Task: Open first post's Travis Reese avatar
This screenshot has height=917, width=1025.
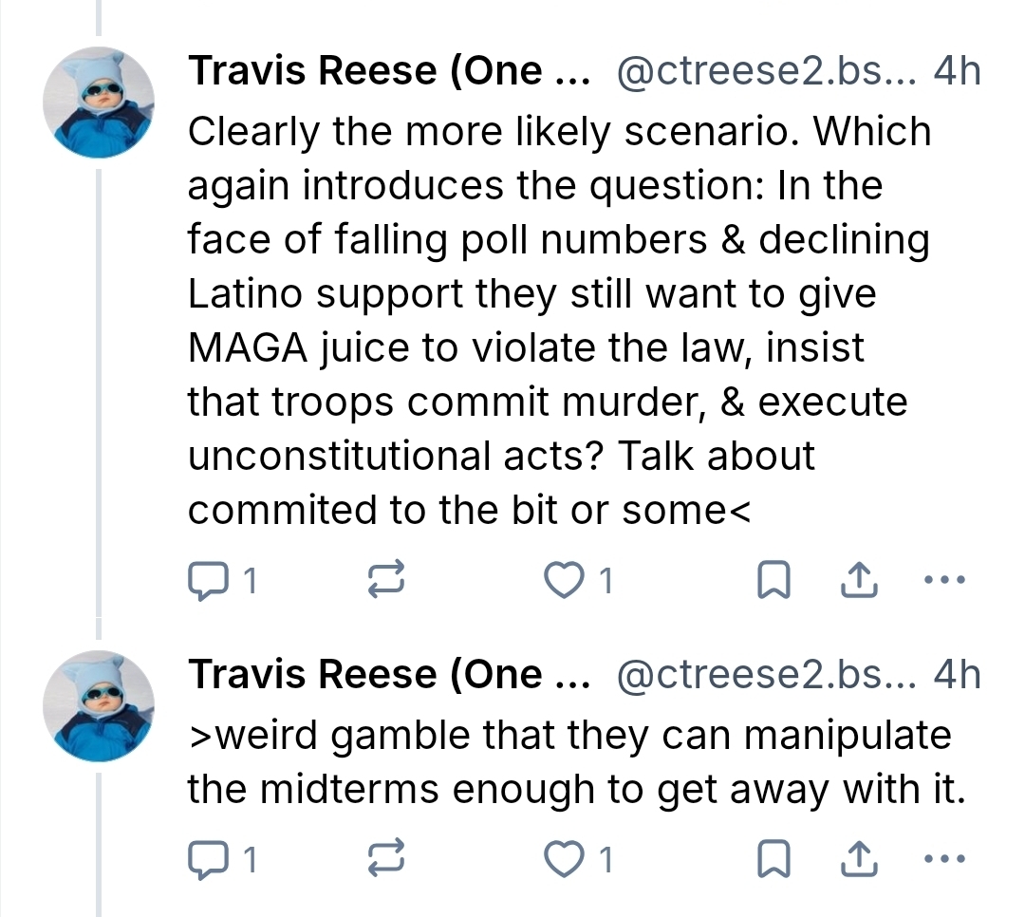Action: tap(99, 101)
